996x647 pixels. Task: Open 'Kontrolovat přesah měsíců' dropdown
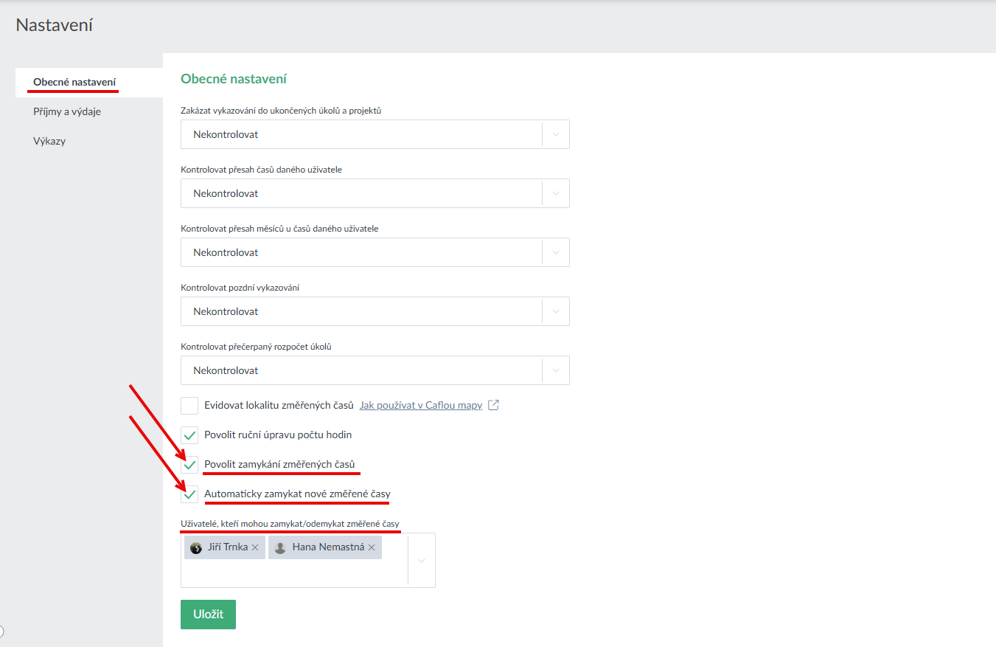coord(556,252)
